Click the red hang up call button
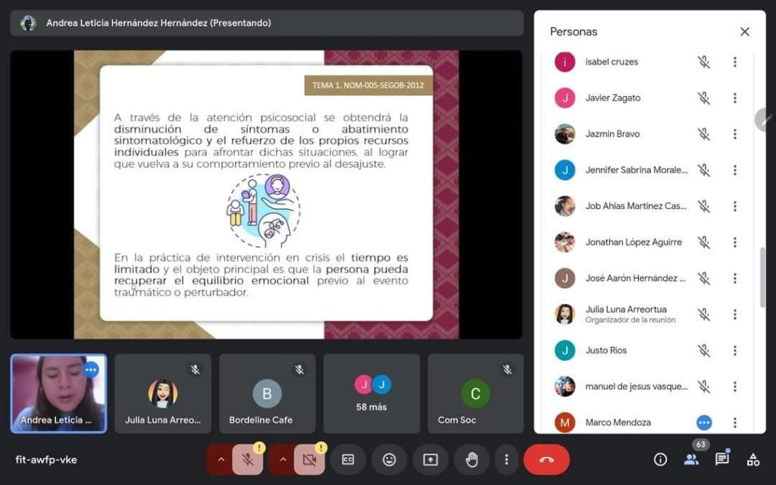This screenshot has width=776, height=485. pos(546,459)
